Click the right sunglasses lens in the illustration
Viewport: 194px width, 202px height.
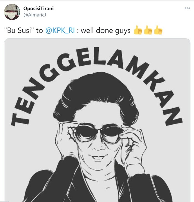coord(111,132)
